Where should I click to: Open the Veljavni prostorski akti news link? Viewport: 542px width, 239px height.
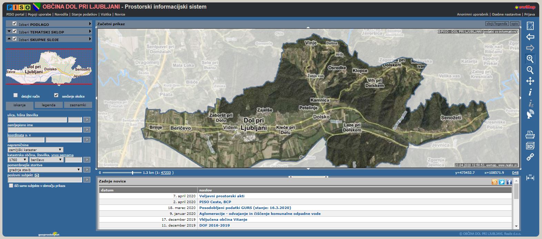pos(222,196)
